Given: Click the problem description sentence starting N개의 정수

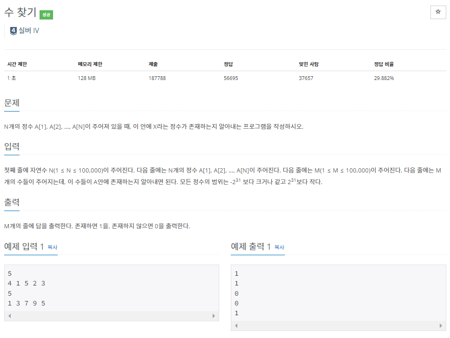Looking at the screenshot, I should click(x=154, y=126).
